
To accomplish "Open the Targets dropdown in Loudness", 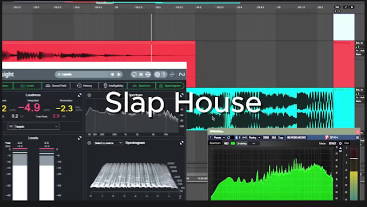I will coord(36,126).
